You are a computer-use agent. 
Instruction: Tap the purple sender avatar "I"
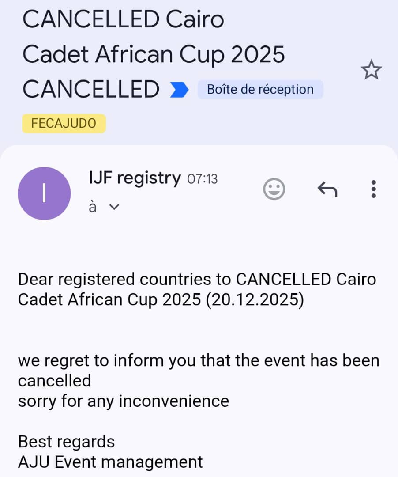44,193
